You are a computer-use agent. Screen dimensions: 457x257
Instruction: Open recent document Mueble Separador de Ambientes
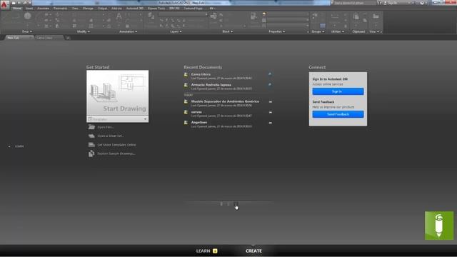click(225, 101)
